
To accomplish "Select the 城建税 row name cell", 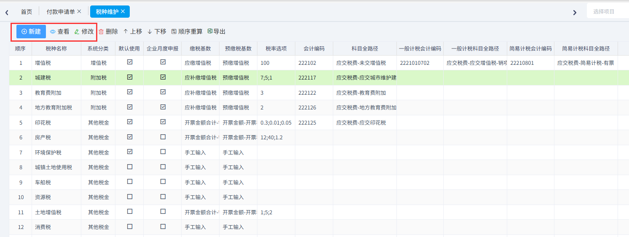I will pos(56,78).
